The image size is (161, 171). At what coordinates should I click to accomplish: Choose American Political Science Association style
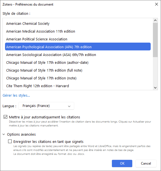coord(78,39)
